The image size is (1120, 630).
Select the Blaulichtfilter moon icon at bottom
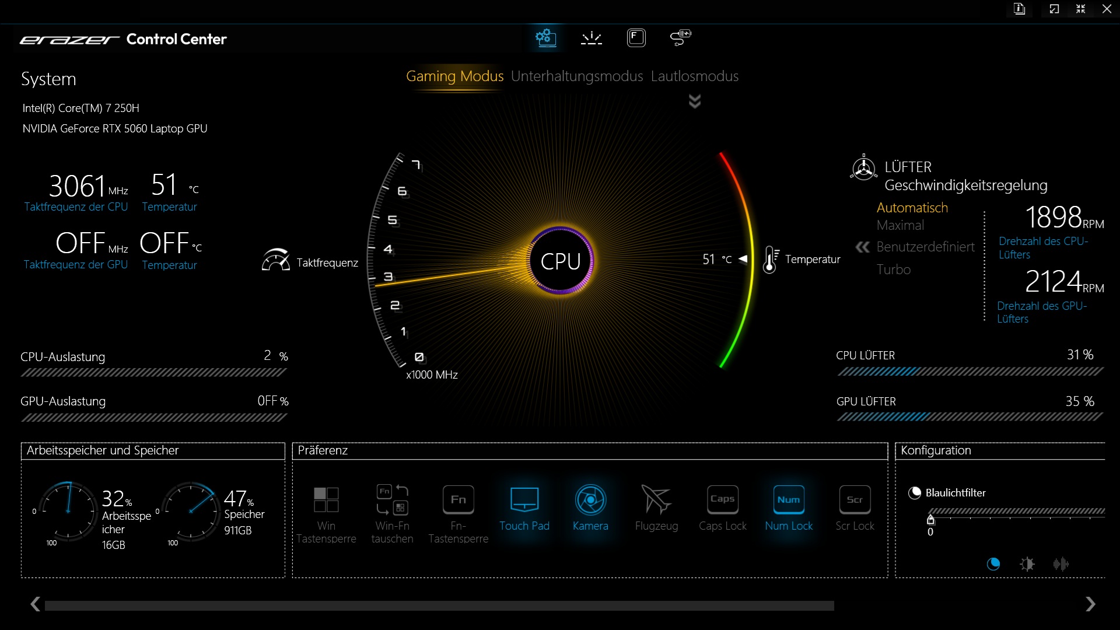tap(993, 564)
